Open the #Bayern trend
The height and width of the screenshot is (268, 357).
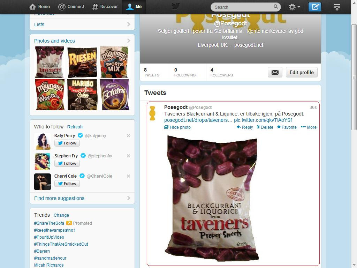(42, 251)
